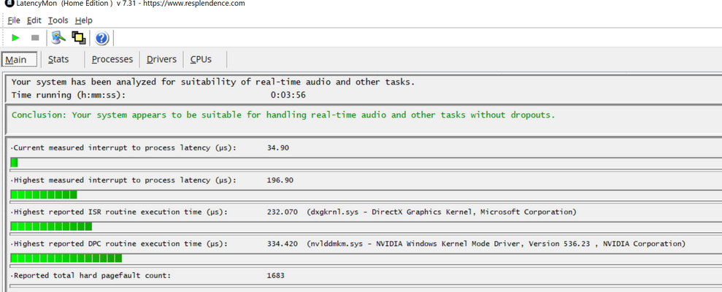Click the highest ISR execution time bar
Image resolution: width=722 pixels, height=292 pixels.
tap(366, 226)
